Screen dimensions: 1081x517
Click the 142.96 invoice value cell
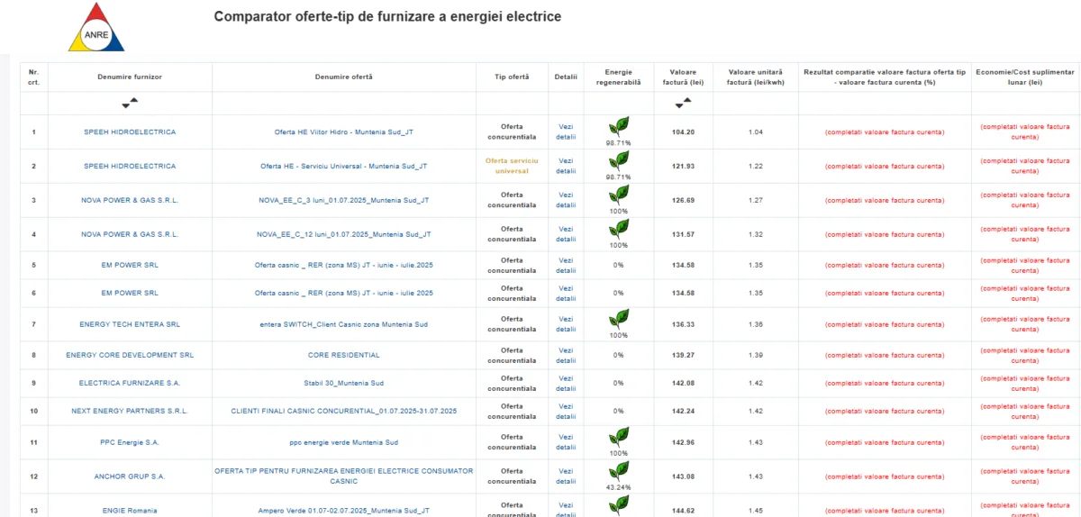point(684,442)
